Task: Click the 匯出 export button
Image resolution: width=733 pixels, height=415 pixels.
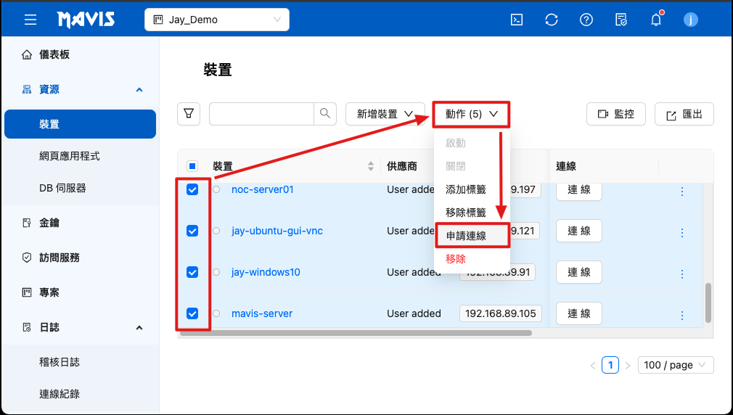Action: pyautogui.click(x=684, y=114)
